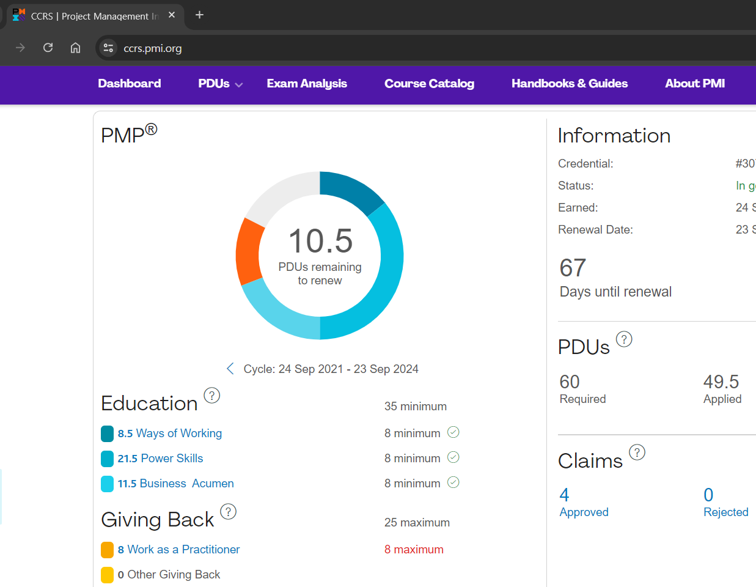Reload the current page
This screenshot has width=756, height=587.
(x=48, y=48)
